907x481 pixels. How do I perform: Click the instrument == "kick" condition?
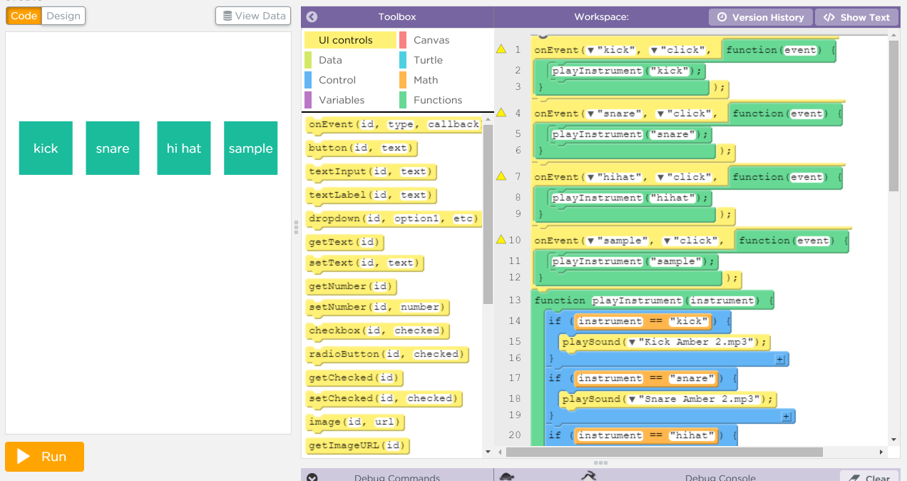pyautogui.click(x=644, y=321)
